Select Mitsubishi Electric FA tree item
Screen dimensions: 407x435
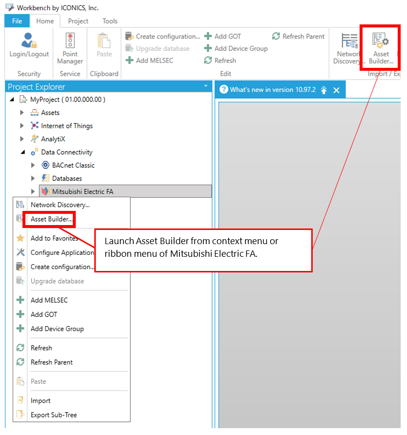coord(126,191)
